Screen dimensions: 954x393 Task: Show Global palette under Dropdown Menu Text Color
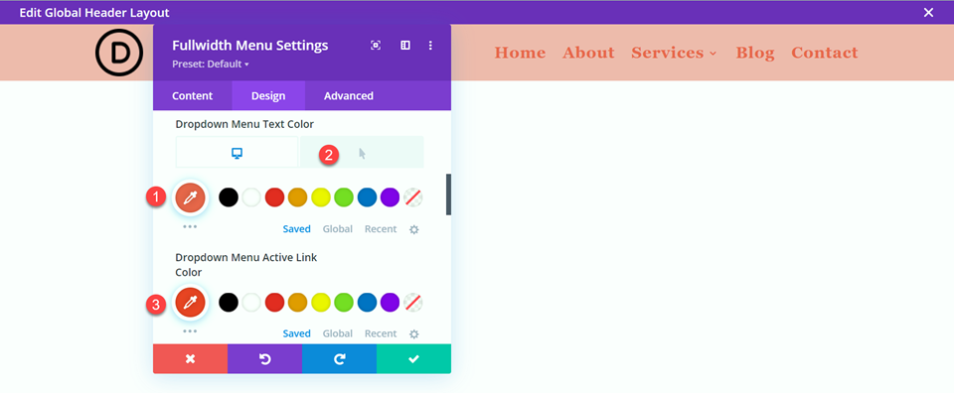338,229
